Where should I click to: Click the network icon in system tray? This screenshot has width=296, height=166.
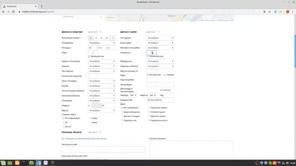pos(283,163)
